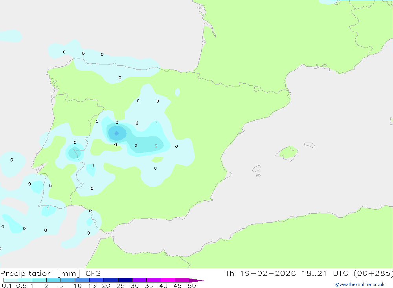Click the 20–25 mm dark blue swatch

110,280
